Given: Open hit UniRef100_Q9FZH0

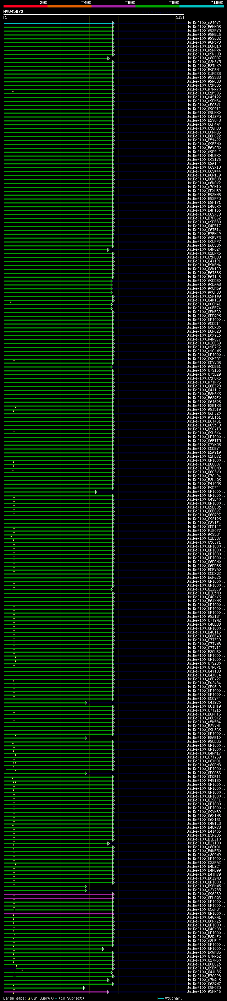Looking at the screenshot, I should (x=204, y=144).
